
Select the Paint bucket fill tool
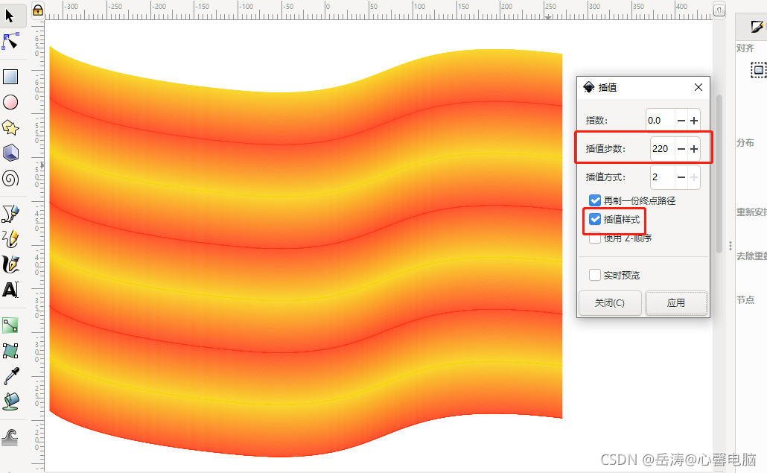point(10,401)
